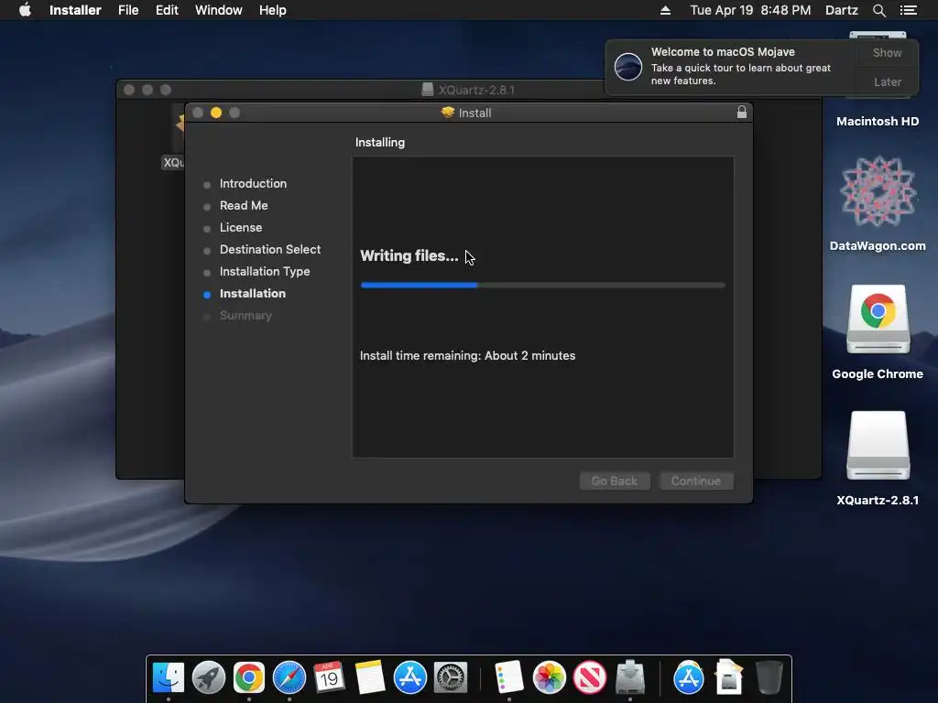Click the install progress bar
This screenshot has width=938, height=703.
tap(542, 286)
